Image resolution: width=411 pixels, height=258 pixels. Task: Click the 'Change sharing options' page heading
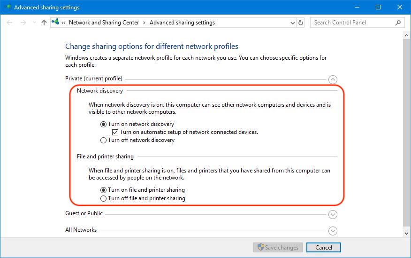(152, 47)
